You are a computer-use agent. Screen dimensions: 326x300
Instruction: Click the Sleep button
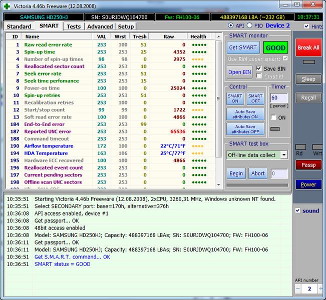(x=308, y=79)
